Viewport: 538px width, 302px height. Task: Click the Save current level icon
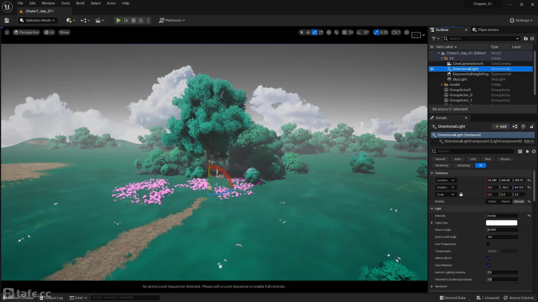pos(7,20)
